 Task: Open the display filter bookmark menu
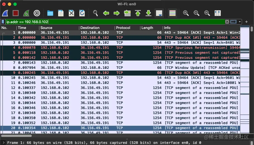tap(3, 22)
